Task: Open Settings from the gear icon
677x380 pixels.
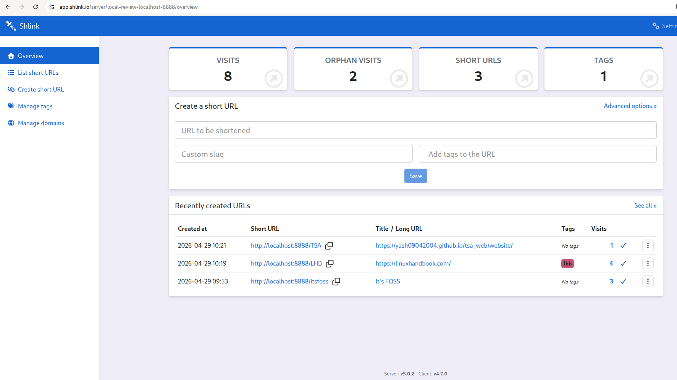Action: pyautogui.click(x=656, y=26)
